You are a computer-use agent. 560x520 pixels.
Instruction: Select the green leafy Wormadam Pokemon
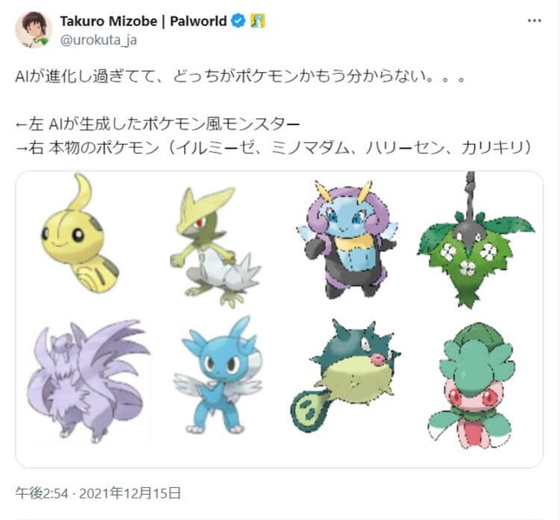coord(476,240)
